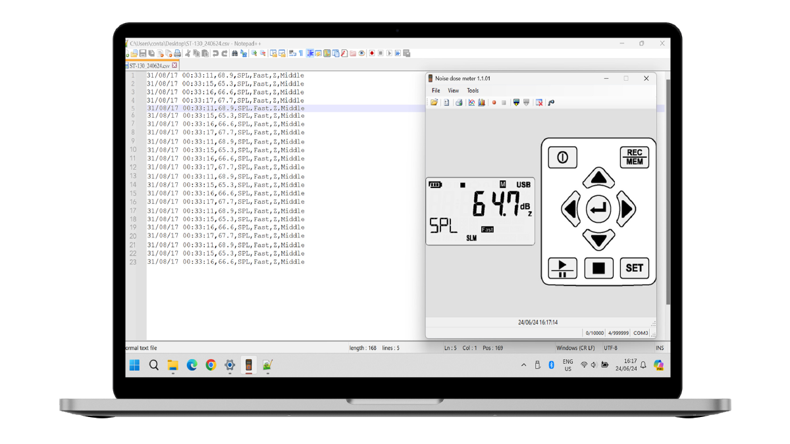This screenshot has width=790, height=444.
Task: Open the Tools menu in Noise dose meter
Action: (x=473, y=91)
